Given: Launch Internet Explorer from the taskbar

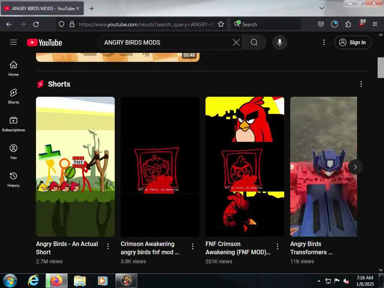Looking at the screenshot, I should click(x=33, y=280).
